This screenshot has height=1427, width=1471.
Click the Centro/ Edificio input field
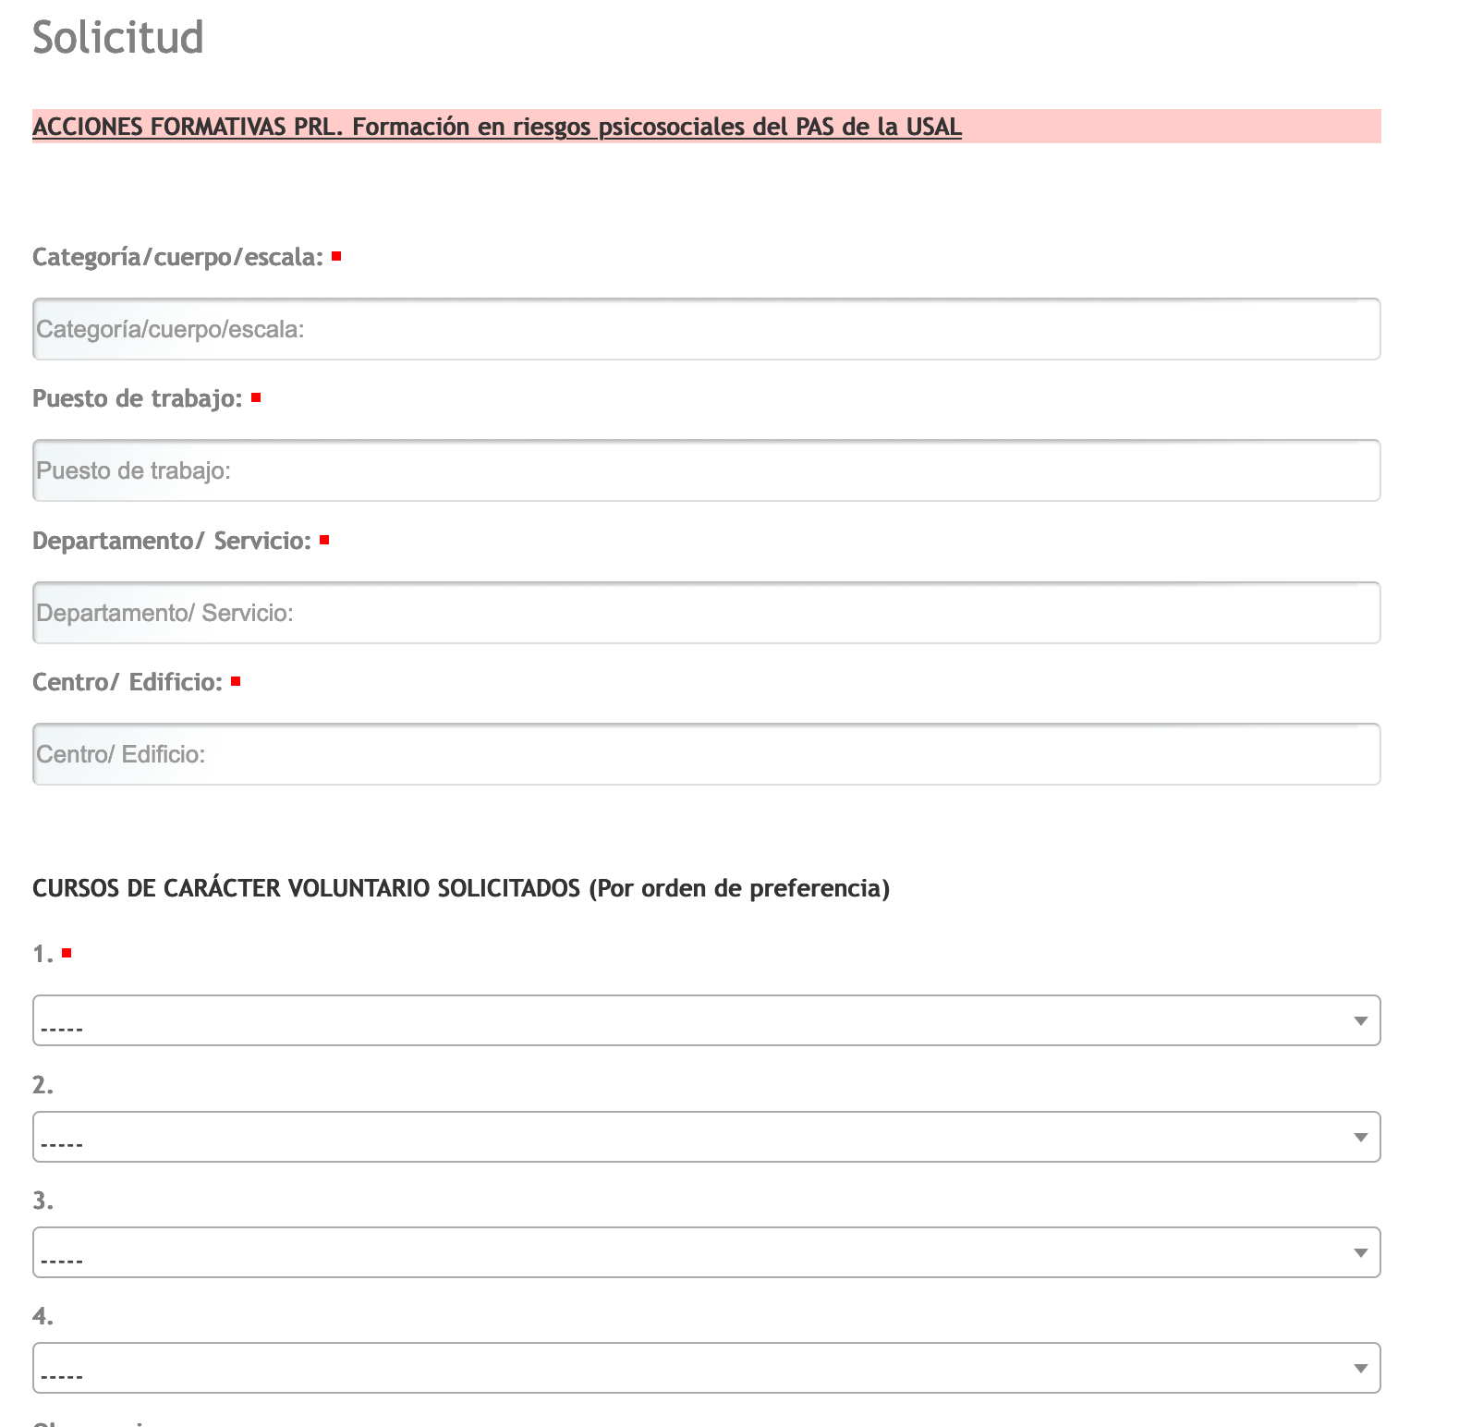coord(706,754)
